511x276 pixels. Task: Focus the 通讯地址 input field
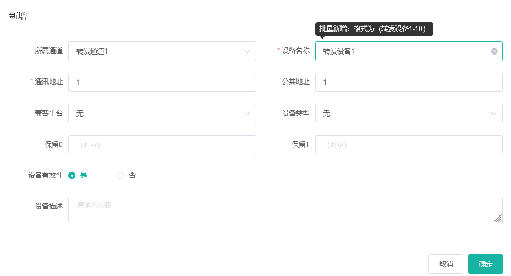coord(162,82)
